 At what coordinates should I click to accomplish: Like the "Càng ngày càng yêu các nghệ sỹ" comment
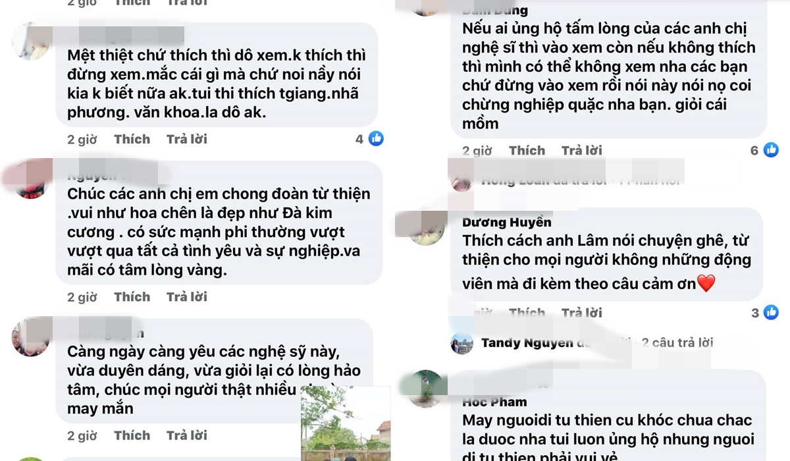coord(132,435)
